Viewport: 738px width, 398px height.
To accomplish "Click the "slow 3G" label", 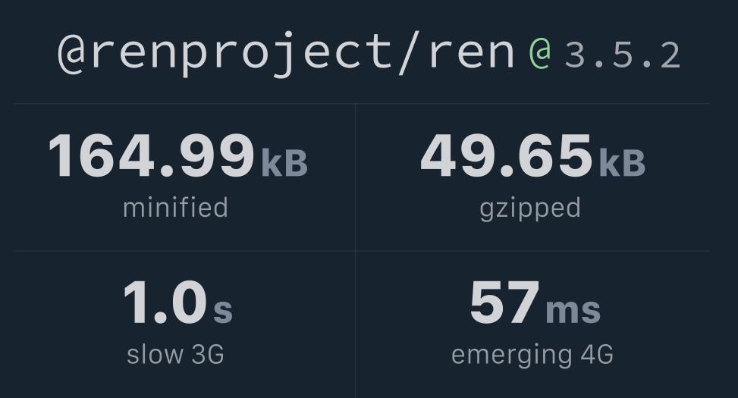I will coord(175,354).
